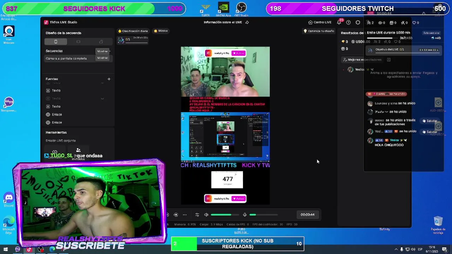The width and height of the screenshot is (452, 254).
Task: Toggle visibility of the dimmed Texto source
Action: pyautogui.click(x=102, y=98)
